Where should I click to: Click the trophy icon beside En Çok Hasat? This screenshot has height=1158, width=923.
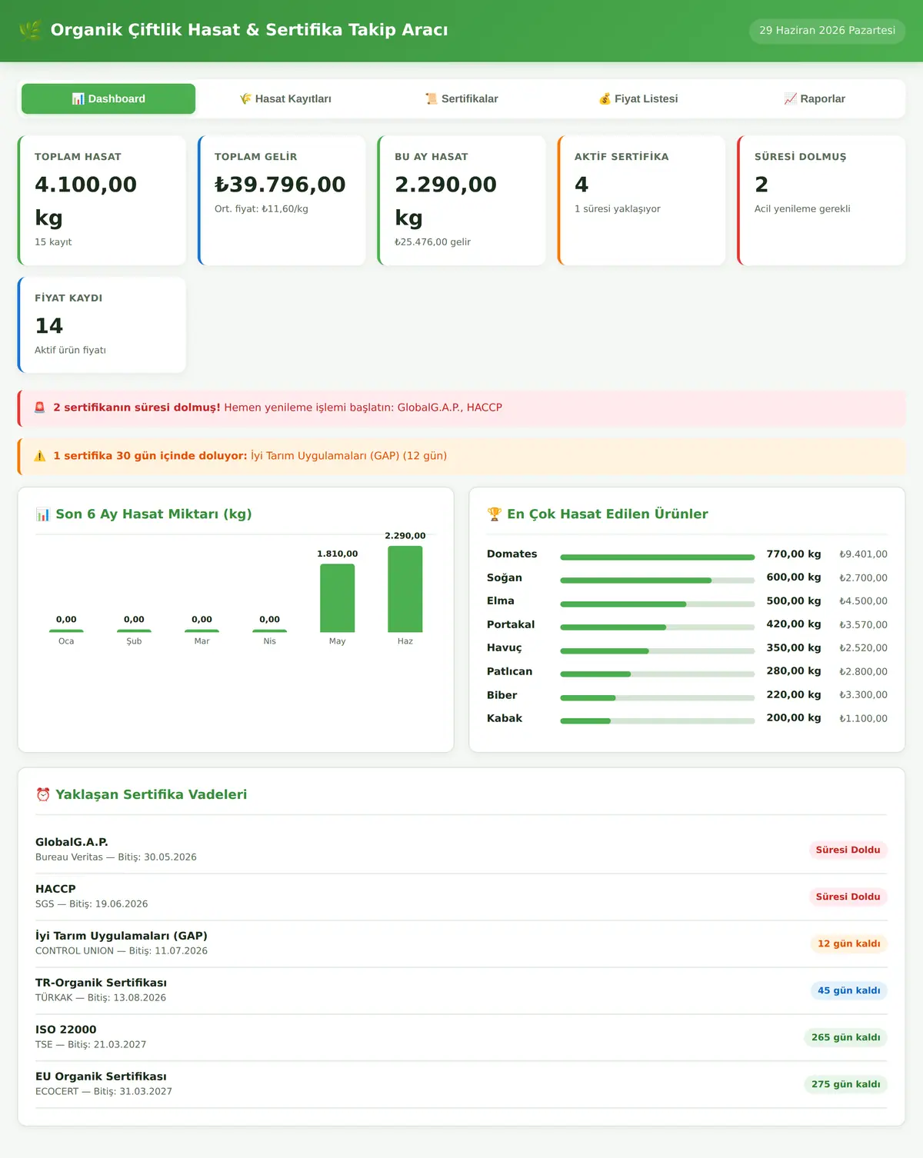point(495,514)
